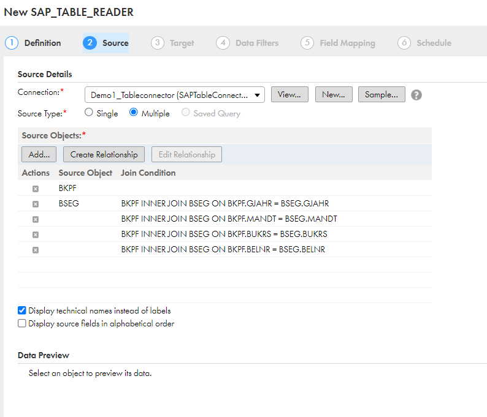Toggle Display technical names instead of labels
Image resolution: width=487 pixels, height=417 pixels.
[21, 310]
